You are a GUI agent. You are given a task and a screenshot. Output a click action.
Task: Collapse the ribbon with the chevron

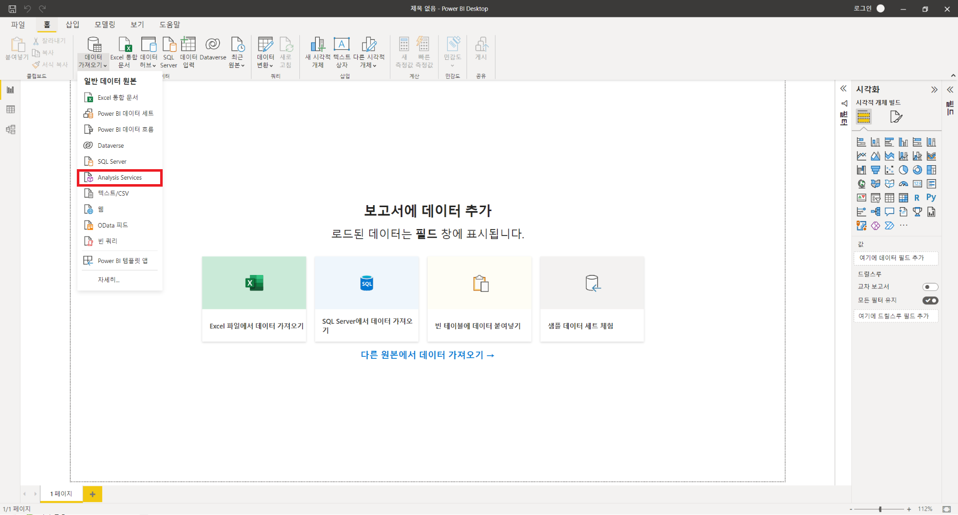coord(953,76)
